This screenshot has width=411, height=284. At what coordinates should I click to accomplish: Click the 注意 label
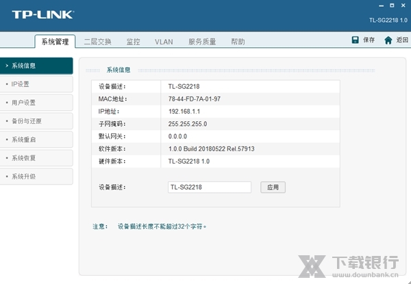point(100,227)
